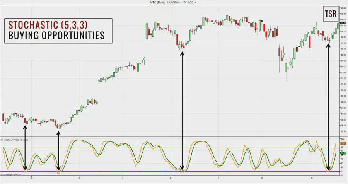Click the 32.00 price axis label
This screenshot has height=184, width=348.
pos(343,55)
